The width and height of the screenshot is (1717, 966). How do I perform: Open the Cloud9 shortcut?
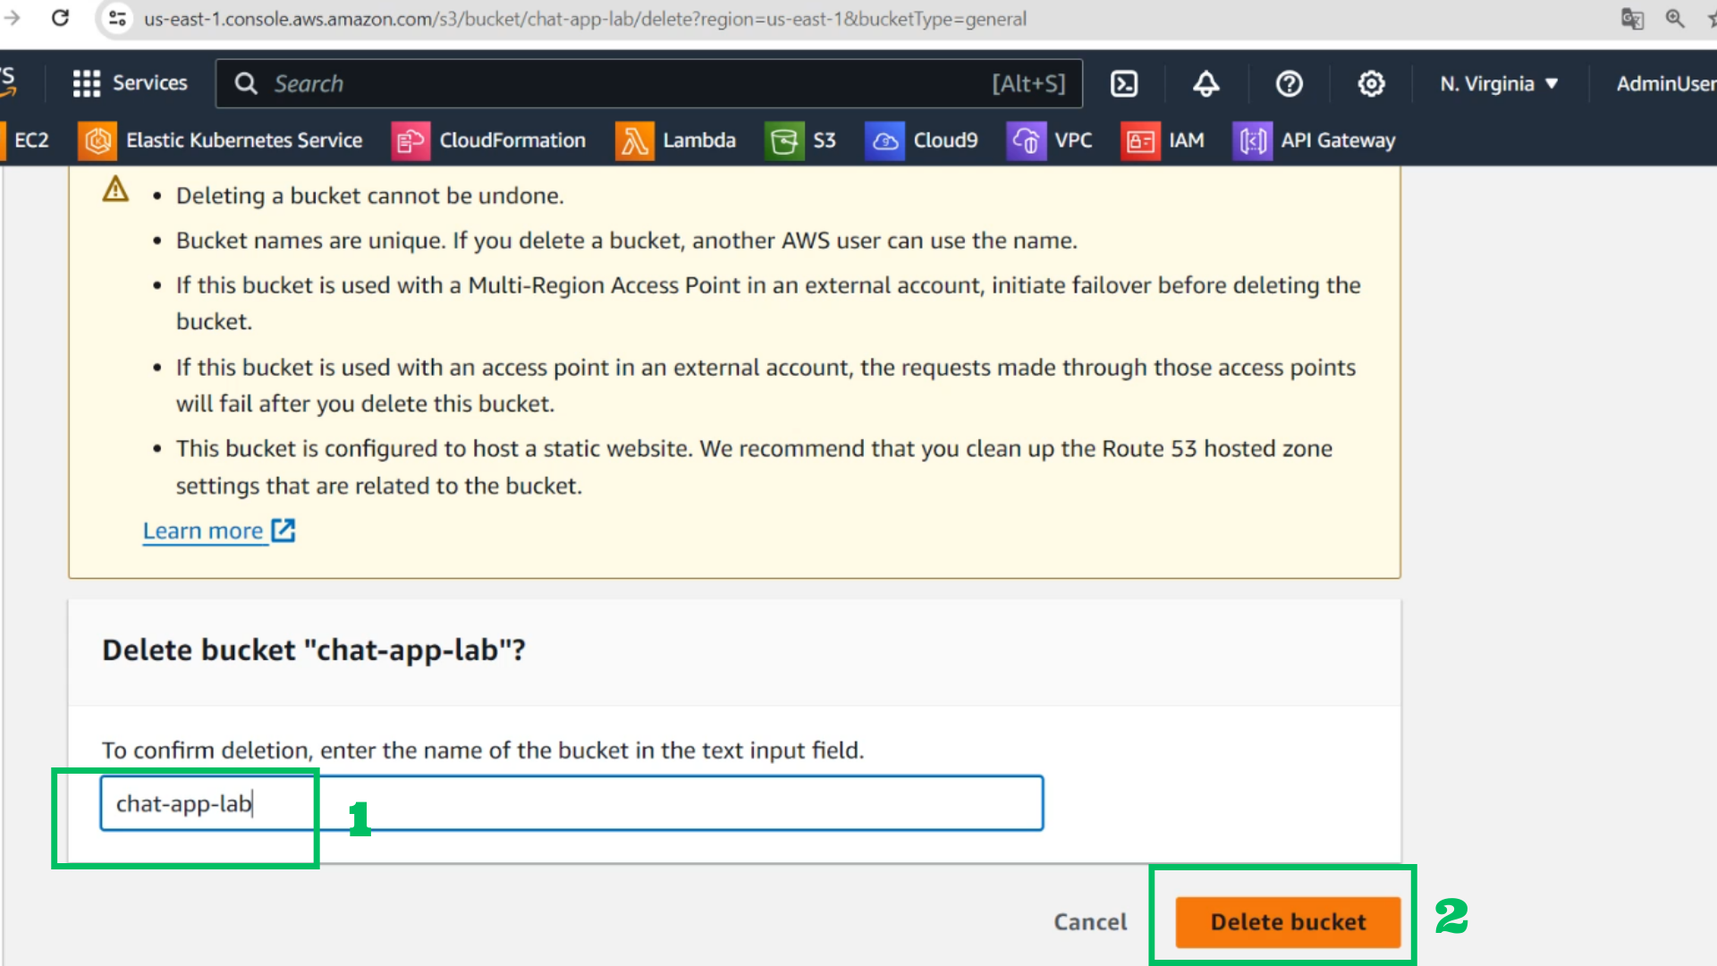tap(921, 140)
